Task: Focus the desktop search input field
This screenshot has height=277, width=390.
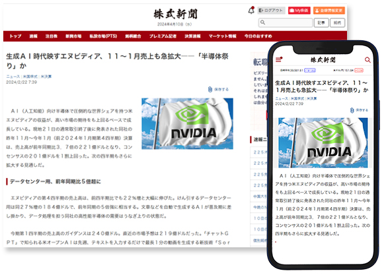Action: [286, 22]
